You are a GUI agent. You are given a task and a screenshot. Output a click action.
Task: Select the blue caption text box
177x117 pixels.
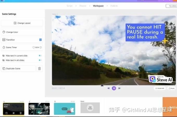point(145,32)
